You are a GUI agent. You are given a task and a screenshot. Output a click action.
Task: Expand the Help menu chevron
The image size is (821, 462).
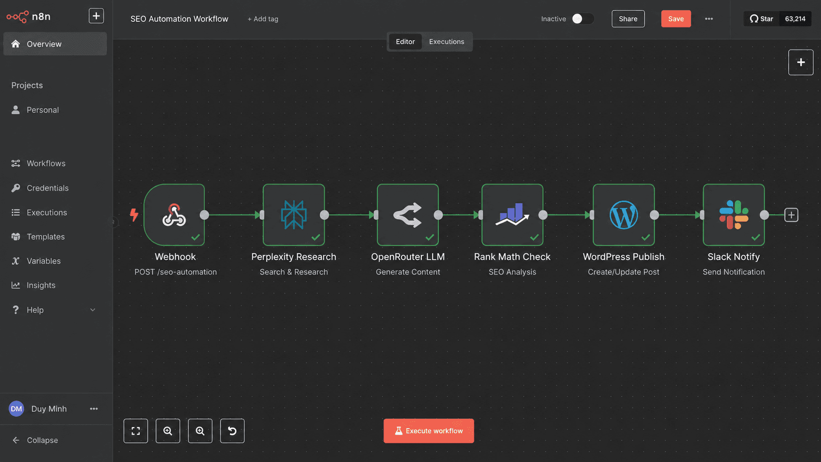93,310
